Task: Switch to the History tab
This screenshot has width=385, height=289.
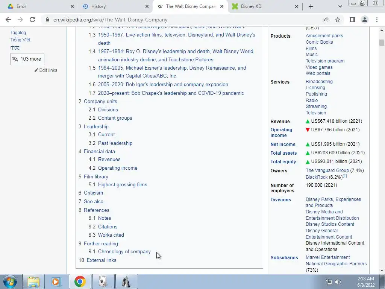Action: [115, 6]
